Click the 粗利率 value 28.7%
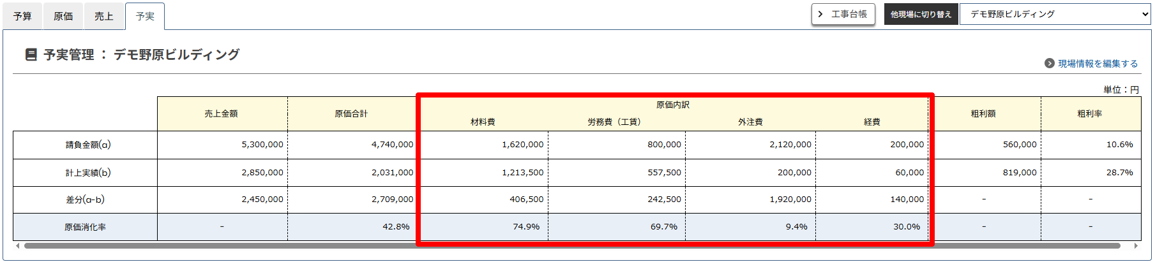 click(1119, 172)
